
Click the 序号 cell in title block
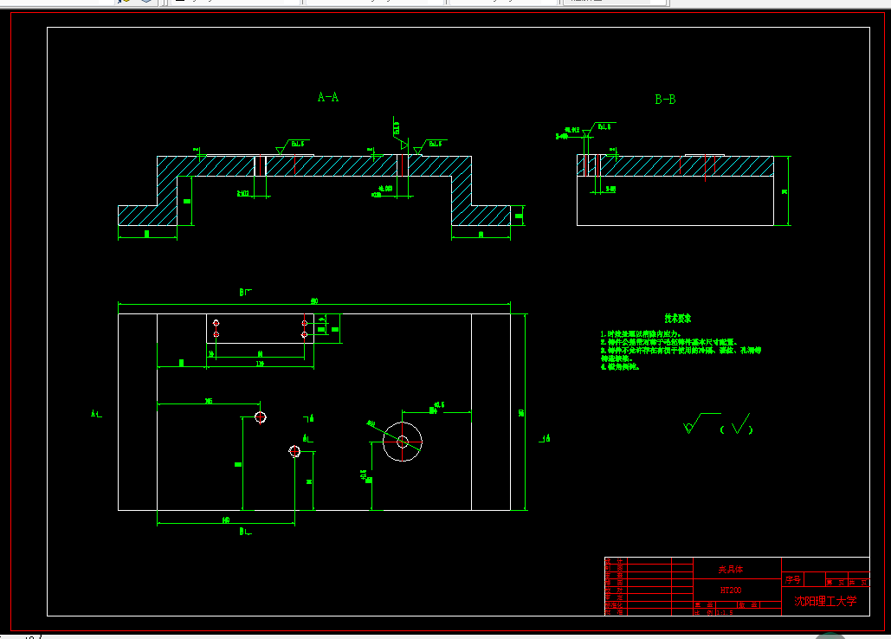793,579
